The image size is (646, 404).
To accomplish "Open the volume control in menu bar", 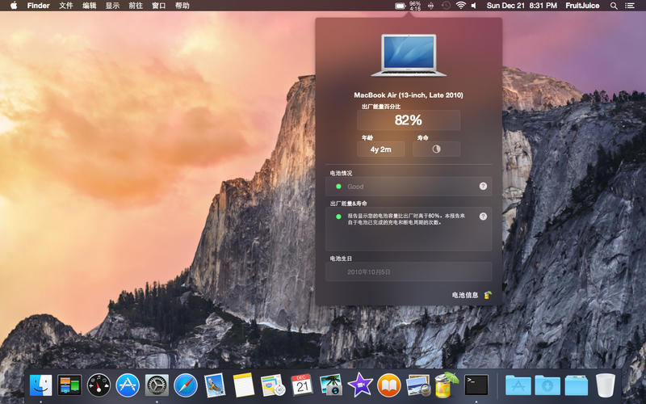I will [x=474, y=6].
